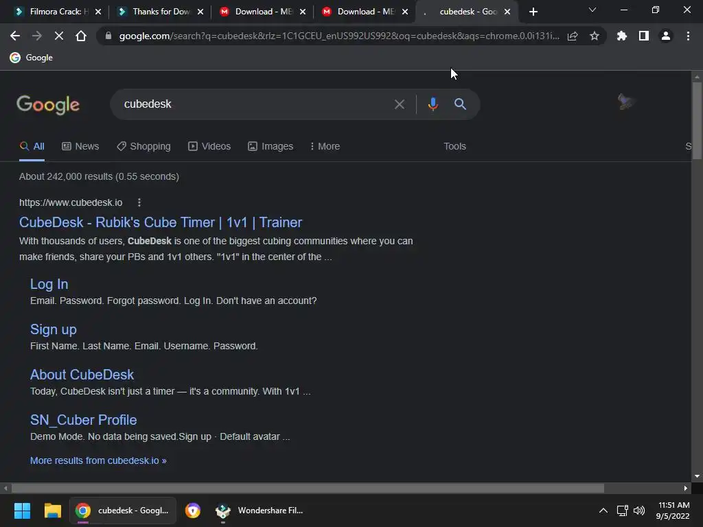Open the Windows Start button
The height and width of the screenshot is (527, 703).
pos(22,511)
